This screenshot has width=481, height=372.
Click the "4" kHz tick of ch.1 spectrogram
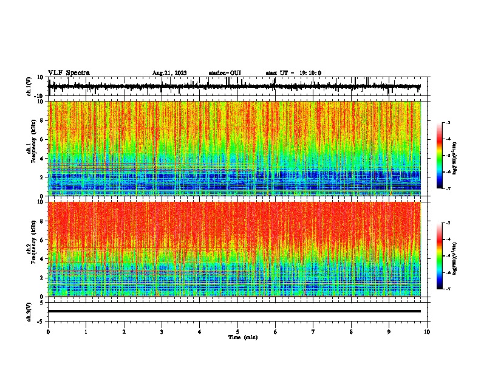pyautogui.click(x=42, y=159)
